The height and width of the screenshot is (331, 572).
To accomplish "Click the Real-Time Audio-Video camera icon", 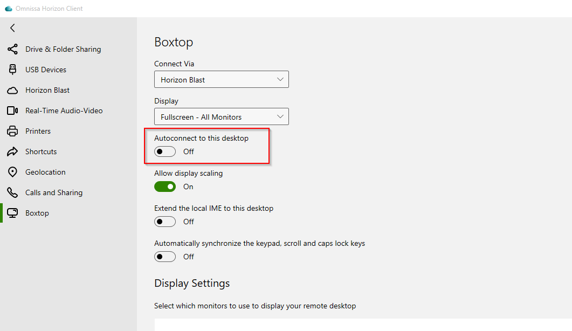I will point(12,111).
